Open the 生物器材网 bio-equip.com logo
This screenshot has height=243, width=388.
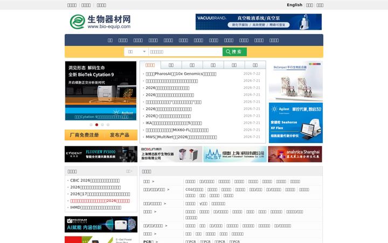point(100,22)
